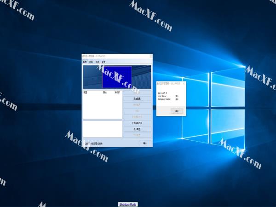Screen dimensions: 276x207
Task: Click the greyed-out button directly below 添加配置
Action: coord(137,104)
